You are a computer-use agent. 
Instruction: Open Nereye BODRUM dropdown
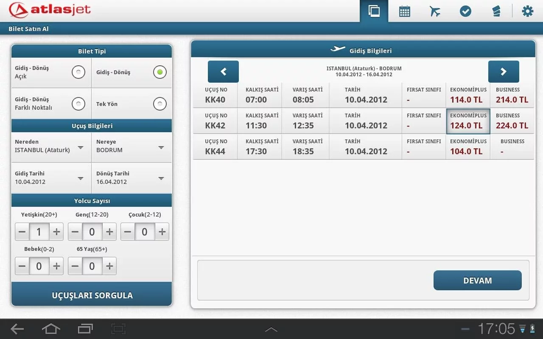click(132, 147)
